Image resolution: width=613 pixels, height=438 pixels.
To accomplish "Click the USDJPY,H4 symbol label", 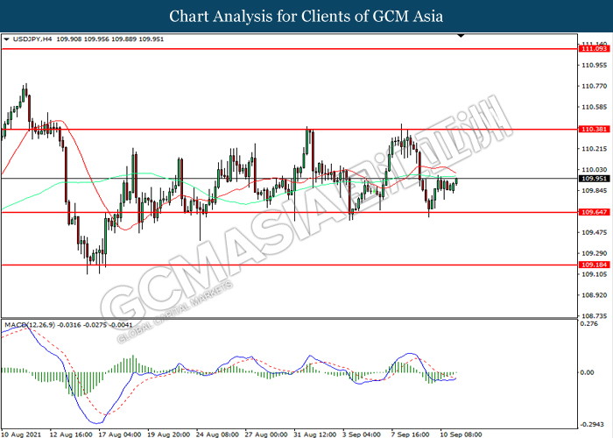I will pyautogui.click(x=32, y=39).
